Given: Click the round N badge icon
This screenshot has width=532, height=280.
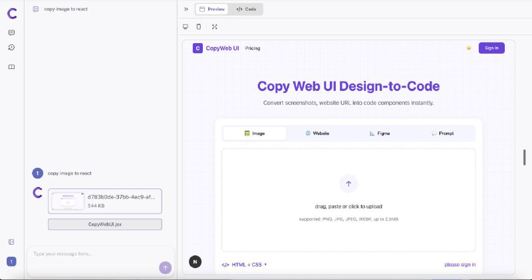Looking at the screenshot, I should pyautogui.click(x=195, y=261).
